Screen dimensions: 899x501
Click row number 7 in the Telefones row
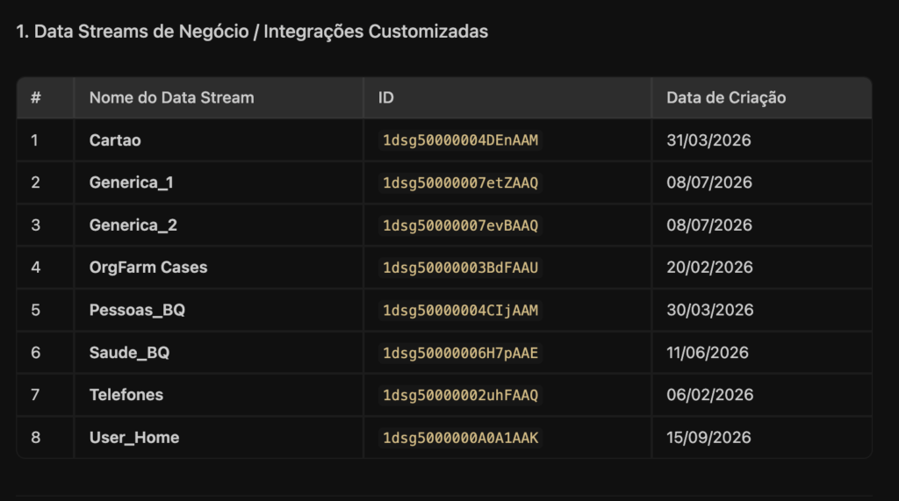[x=35, y=395]
